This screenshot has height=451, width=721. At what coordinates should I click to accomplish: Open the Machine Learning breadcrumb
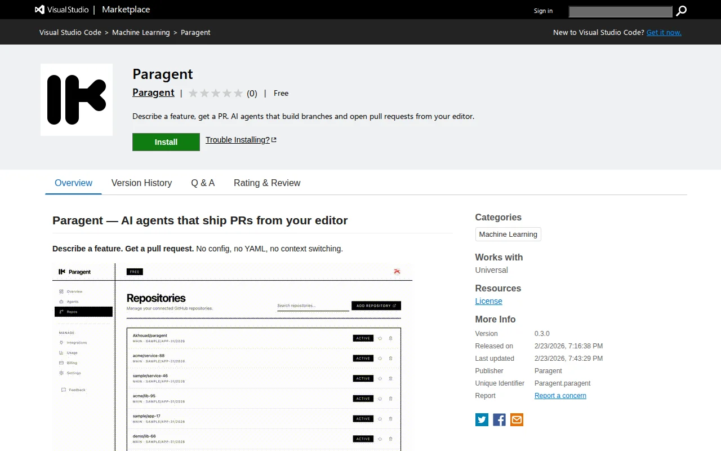click(x=141, y=32)
